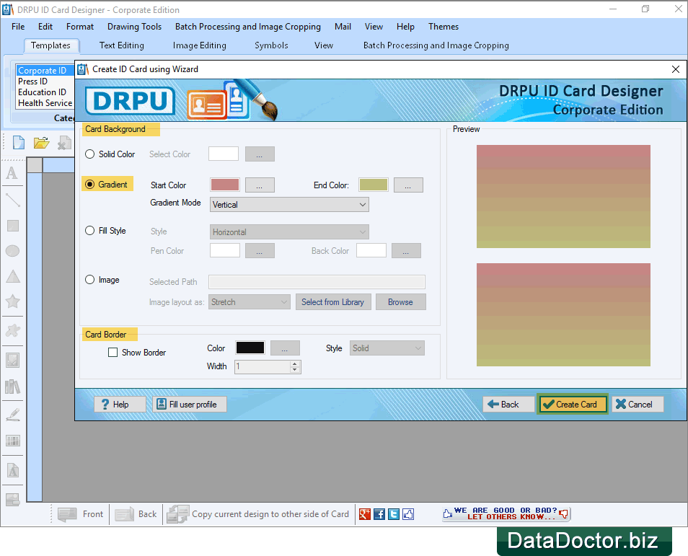Screen dimensions: 688x556
Task: Select Health Service in category list
Action: [45, 103]
